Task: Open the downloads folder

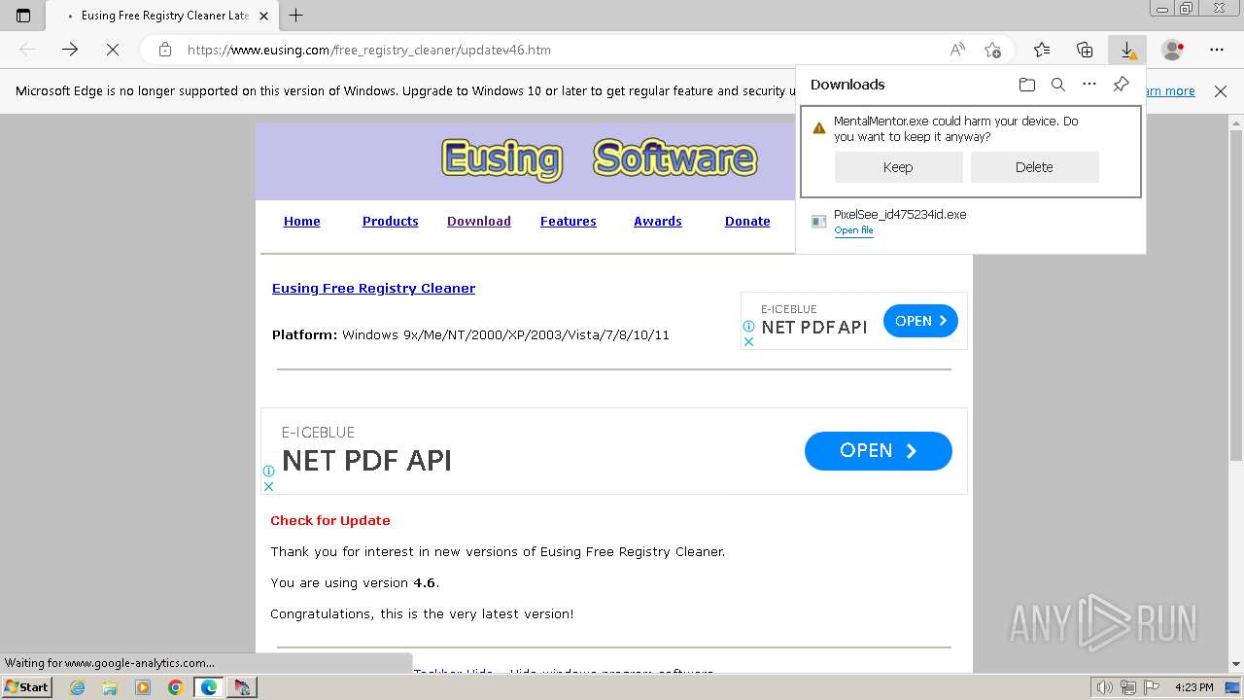Action: coord(1027,85)
